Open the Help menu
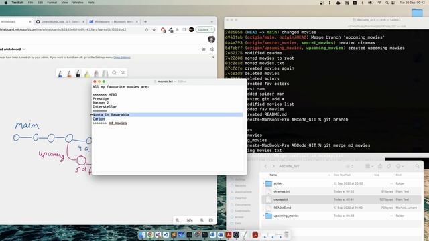This screenshot has width=429, height=241. tap(91, 3)
